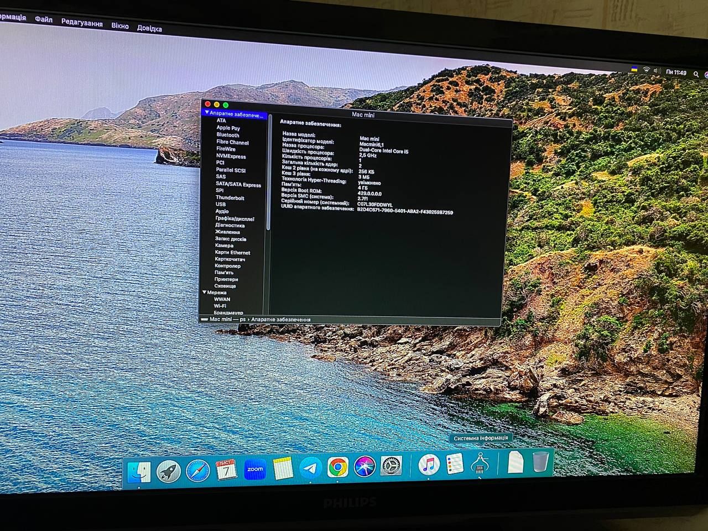Select NVMExpress in the sidebar
The image size is (708, 531).
[231, 157]
